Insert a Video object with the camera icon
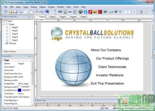The width and height of the screenshot is (155, 111). pos(80,12)
